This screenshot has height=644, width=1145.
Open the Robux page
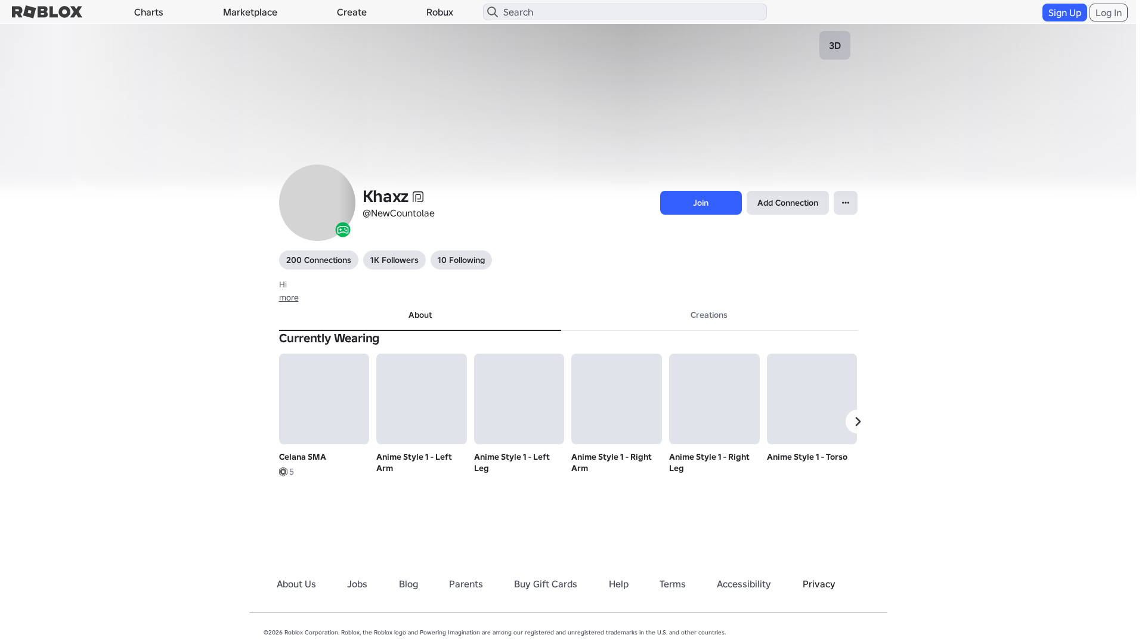[440, 12]
